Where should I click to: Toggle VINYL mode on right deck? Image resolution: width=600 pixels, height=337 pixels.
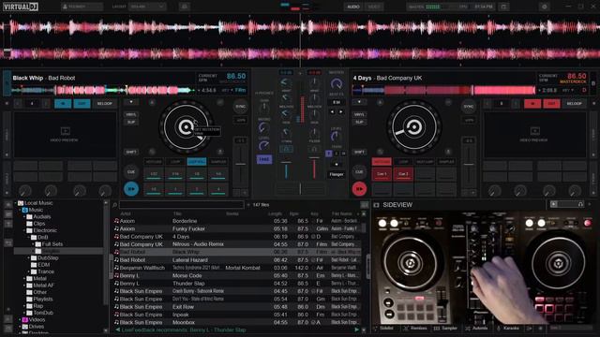coord(359,114)
